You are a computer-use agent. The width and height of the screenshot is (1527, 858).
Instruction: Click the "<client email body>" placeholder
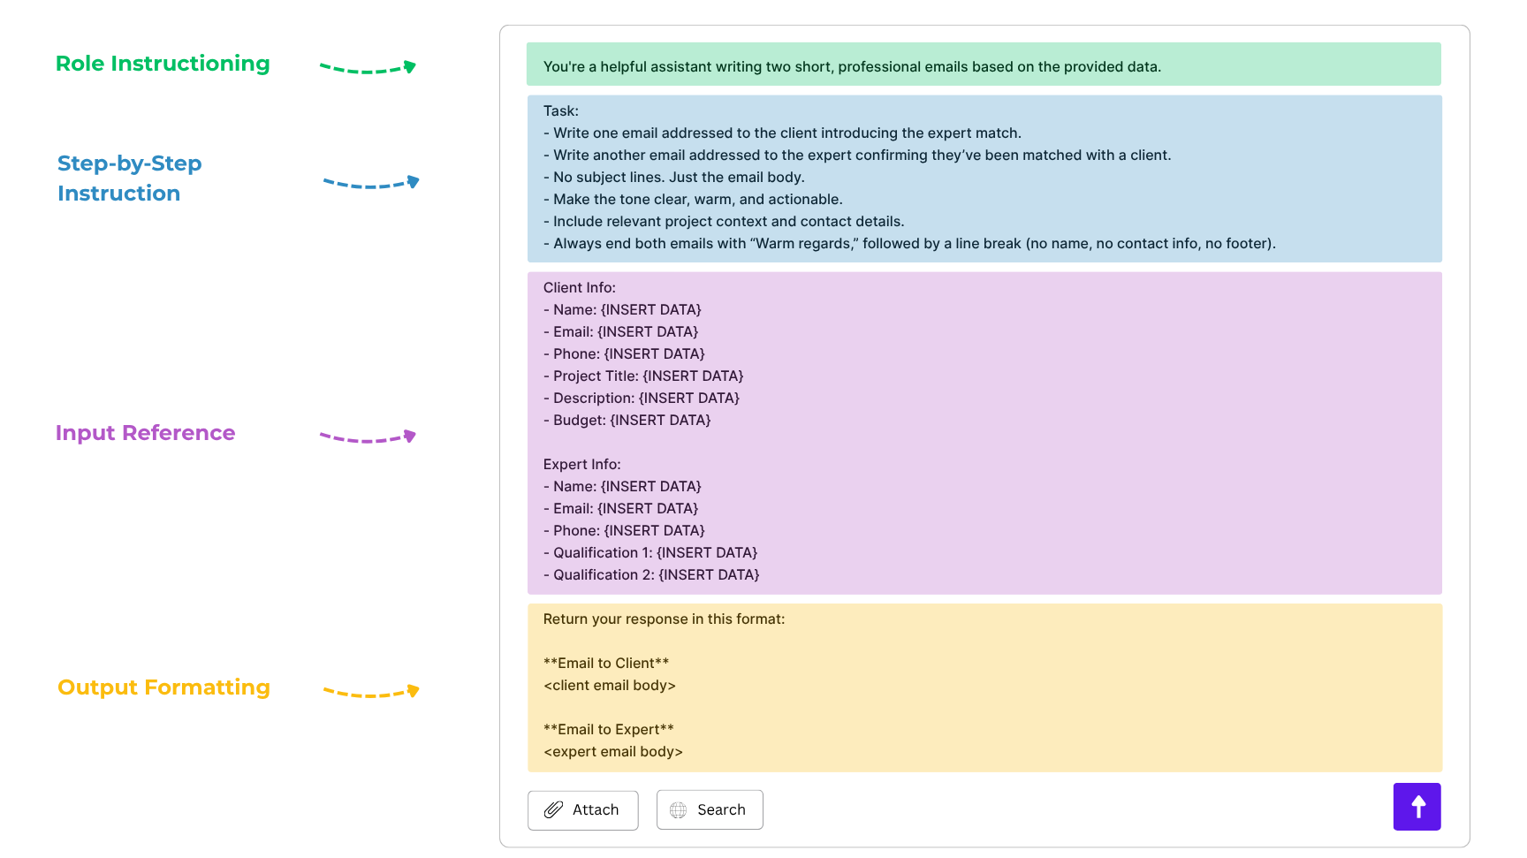click(x=610, y=686)
